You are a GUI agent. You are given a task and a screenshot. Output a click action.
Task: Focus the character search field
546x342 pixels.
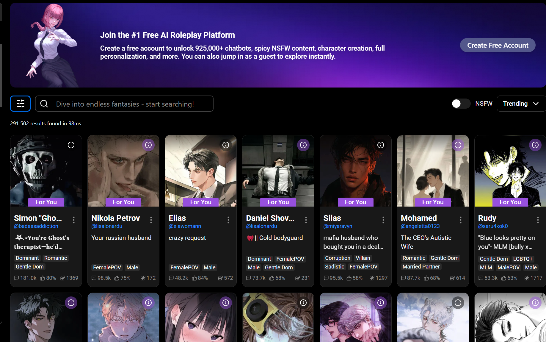(x=124, y=104)
